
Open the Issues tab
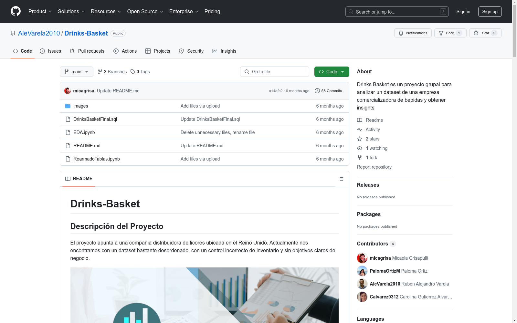point(50,51)
